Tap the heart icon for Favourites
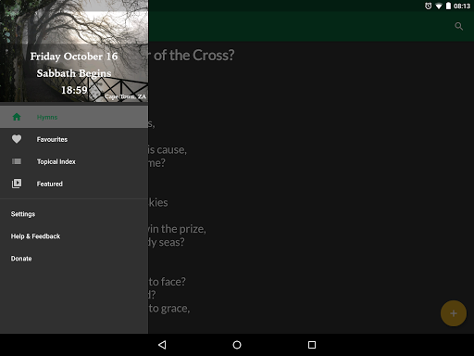474x356 pixels. [x=17, y=139]
